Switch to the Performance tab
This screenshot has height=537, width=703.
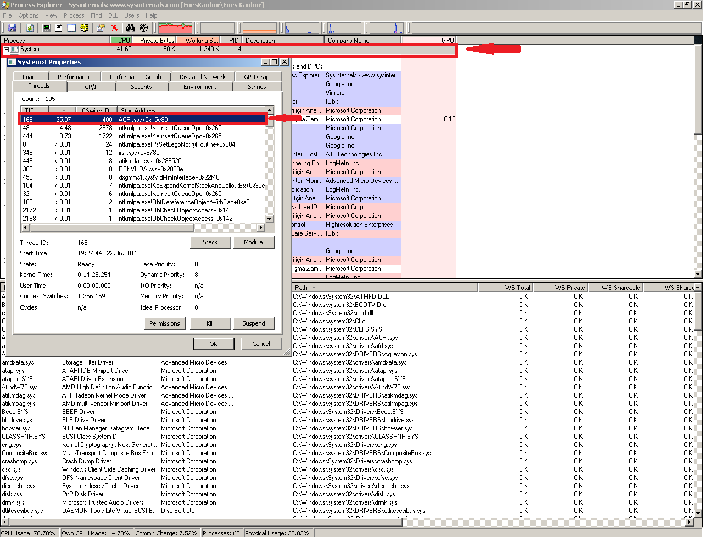(x=75, y=77)
